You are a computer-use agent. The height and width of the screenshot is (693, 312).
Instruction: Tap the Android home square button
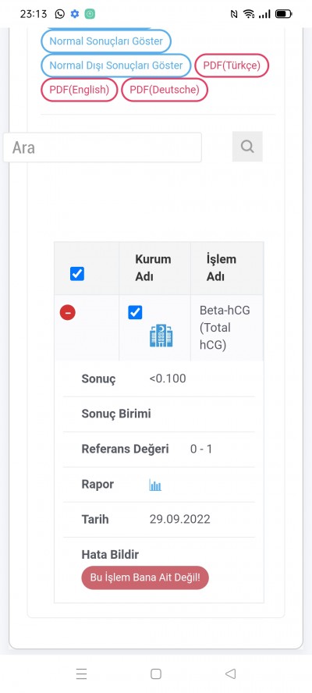(x=155, y=673)
